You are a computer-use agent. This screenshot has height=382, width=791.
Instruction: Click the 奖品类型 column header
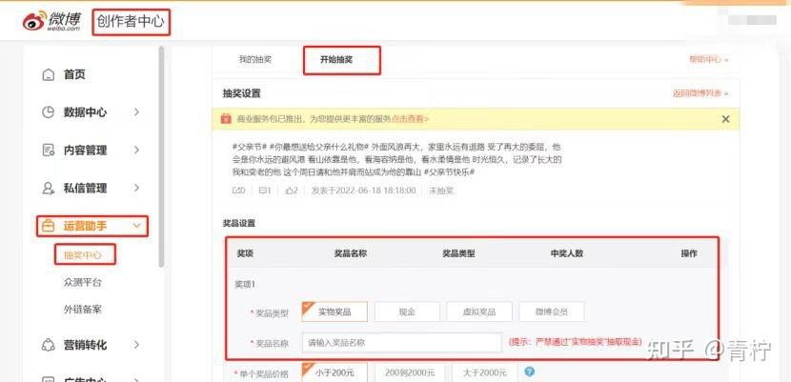tap(458, 253)
